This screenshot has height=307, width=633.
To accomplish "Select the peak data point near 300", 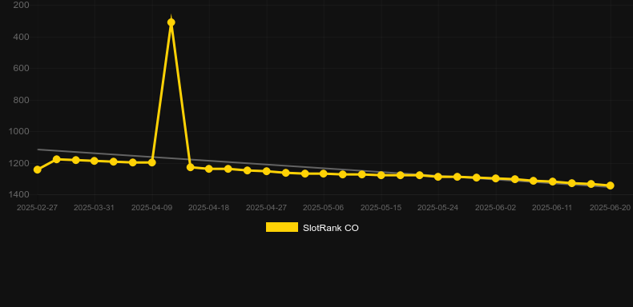I will [x=171, y=22].
